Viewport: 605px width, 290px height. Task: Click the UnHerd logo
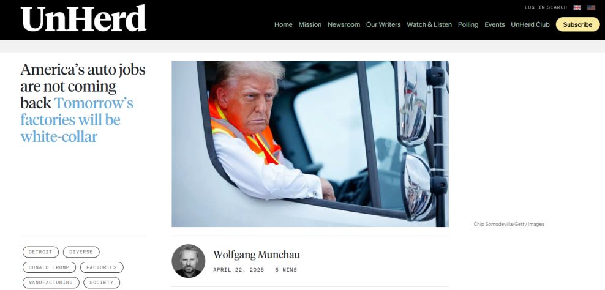83,18
